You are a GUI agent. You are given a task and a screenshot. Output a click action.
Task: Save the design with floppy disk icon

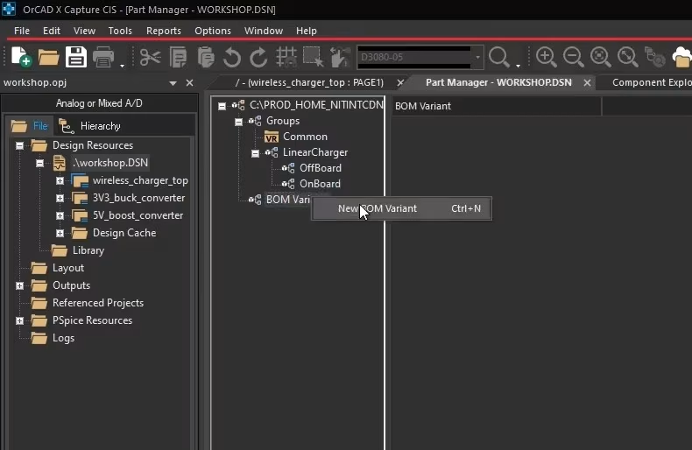(x=76, y=57)
